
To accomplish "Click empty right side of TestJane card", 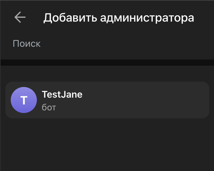I will 150,100.
